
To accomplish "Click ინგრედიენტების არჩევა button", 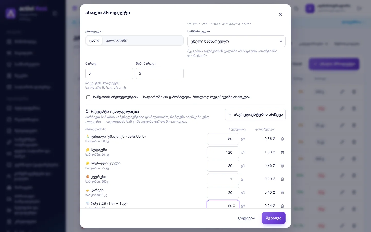I will coord(255,114).
